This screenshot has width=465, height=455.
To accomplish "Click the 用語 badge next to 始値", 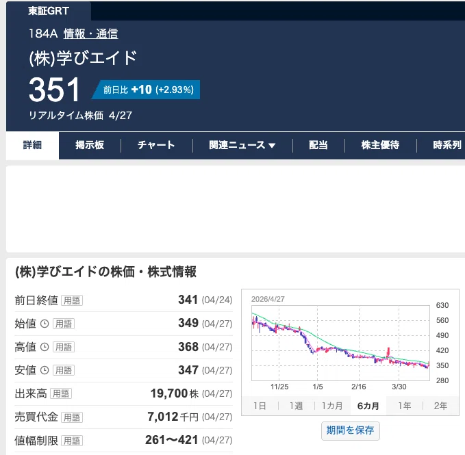I will click(x=64, y=324).
